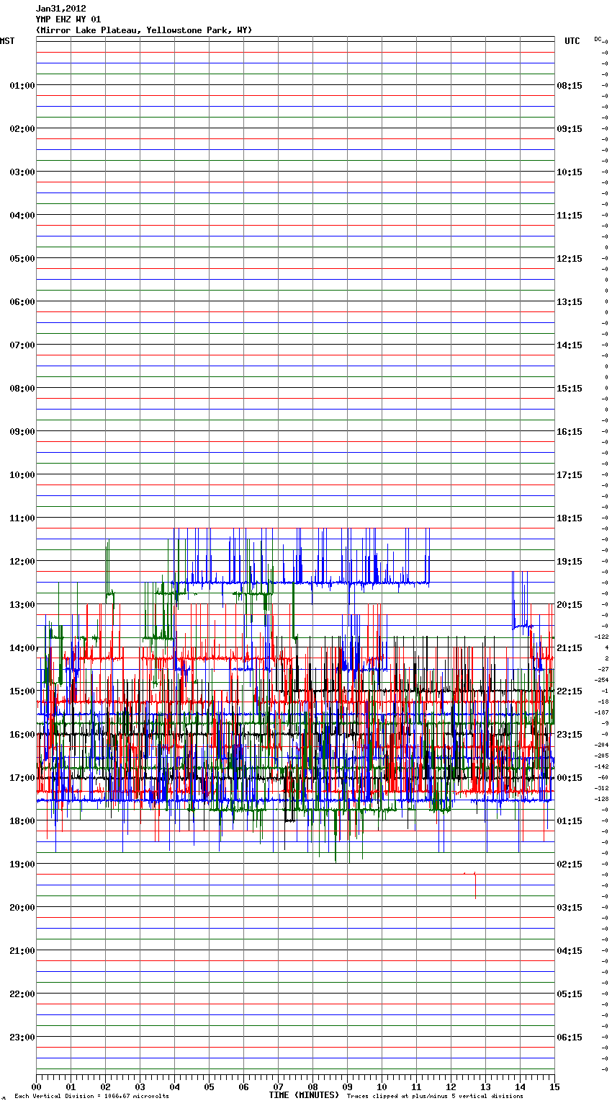Click the bottom minute-axis tick label "14"

[520, 1087]
